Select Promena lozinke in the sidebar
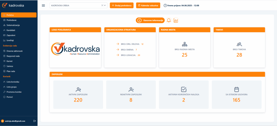Viewport: 277px width, 126px height. [14, 92]
